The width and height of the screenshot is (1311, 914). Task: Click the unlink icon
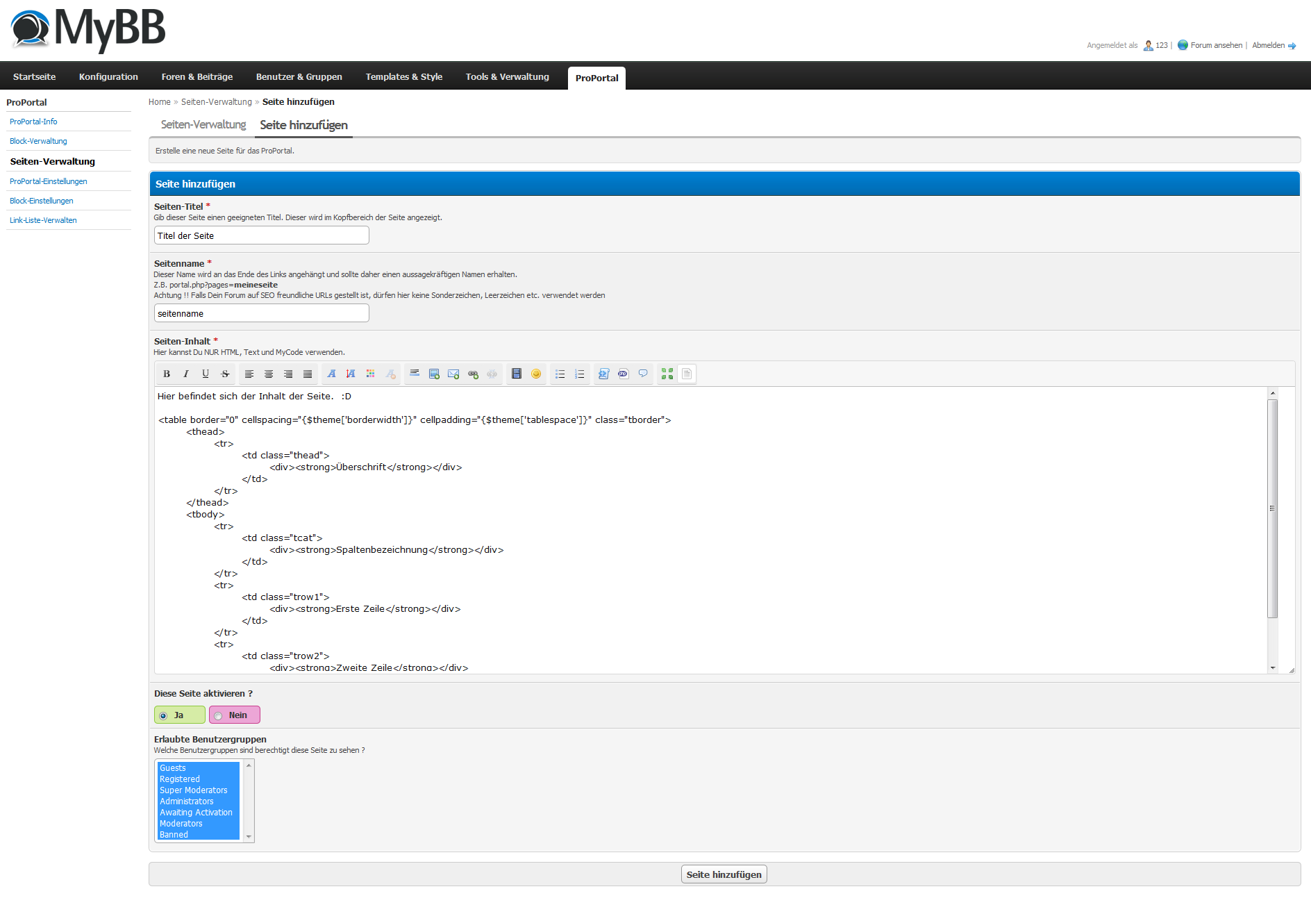pos(492,374)
